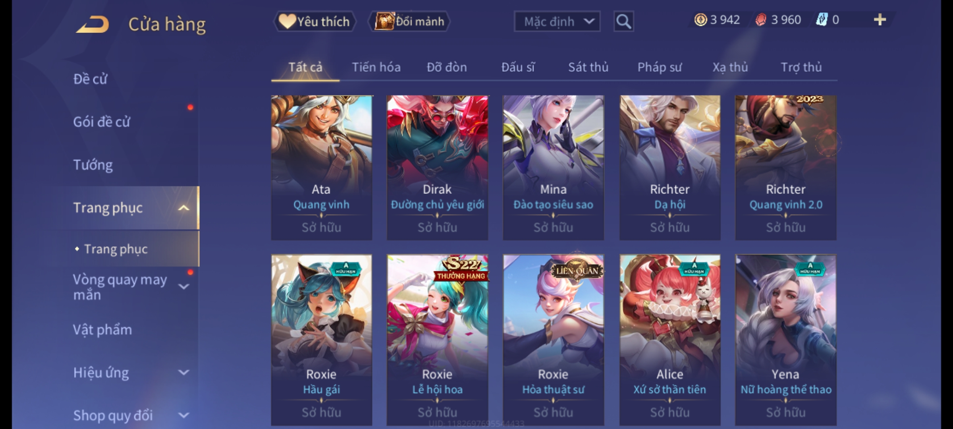Select Mina Đào tạo siêu sao skin

tap(554, 167)
